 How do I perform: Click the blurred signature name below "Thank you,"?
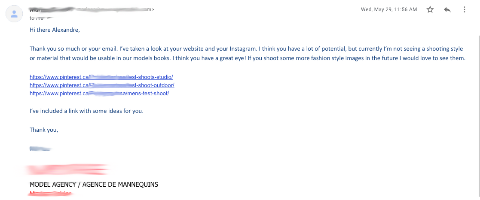click(40, 148)
